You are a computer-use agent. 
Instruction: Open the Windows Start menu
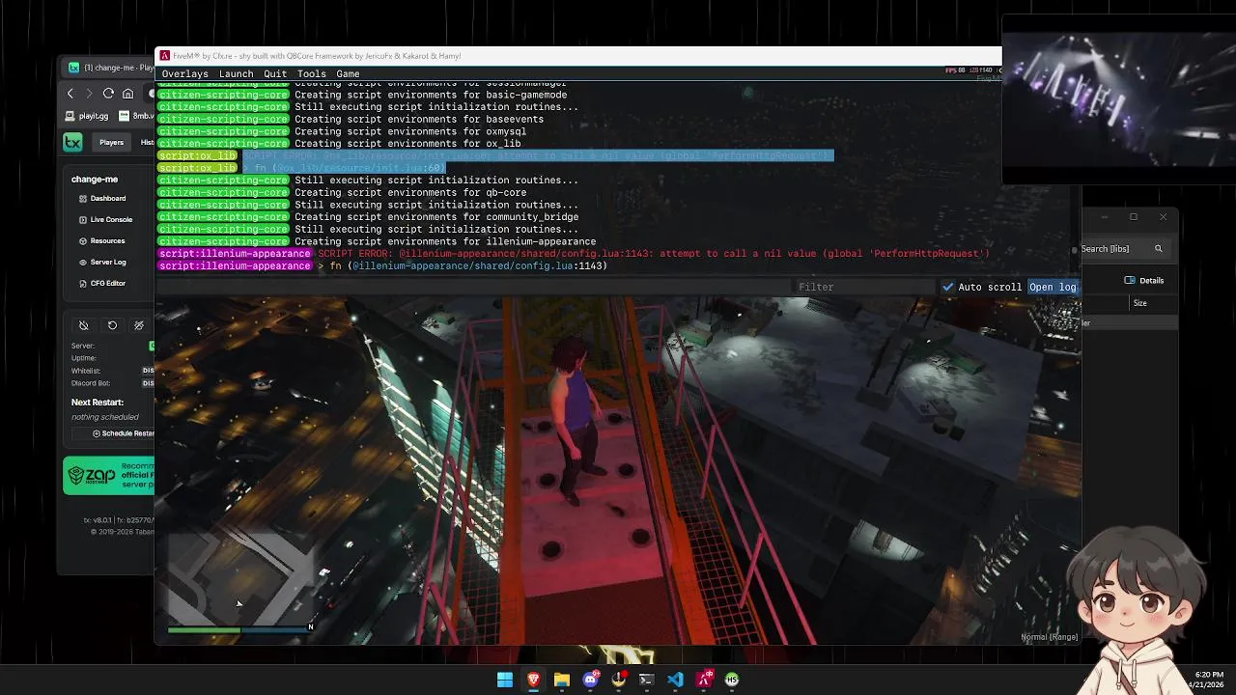tap(505, 680)
